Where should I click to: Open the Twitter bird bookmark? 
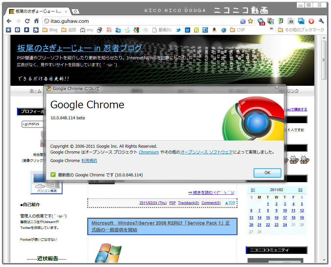(178, 30)
